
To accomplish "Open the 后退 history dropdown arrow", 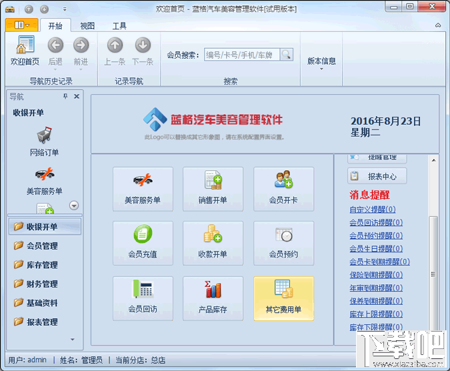I will tap(55, 69).
